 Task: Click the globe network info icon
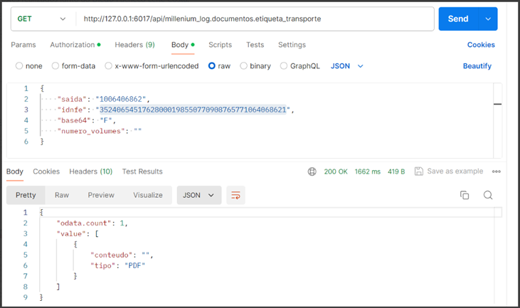(x=312, y=171)
